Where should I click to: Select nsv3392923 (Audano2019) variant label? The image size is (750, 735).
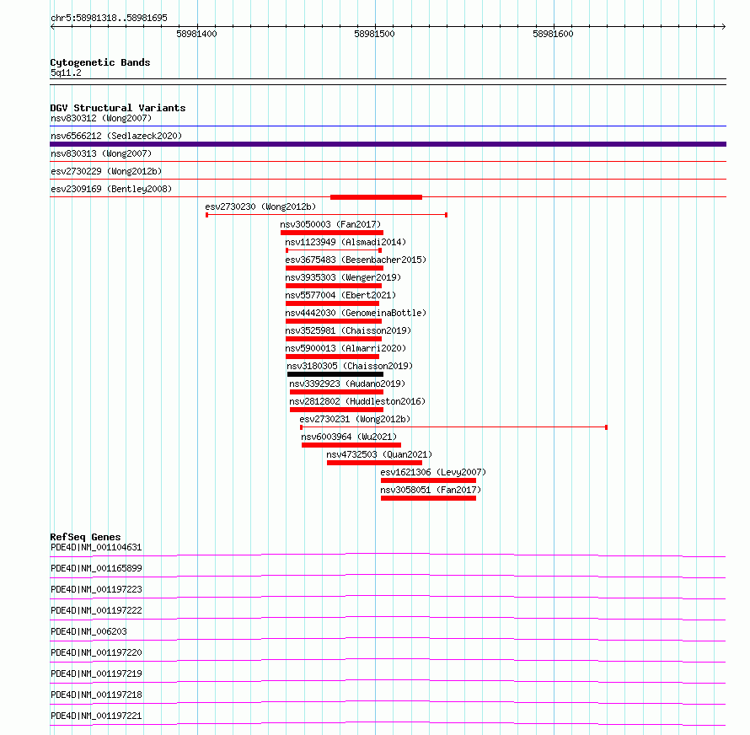pyautogui.click(x=347, y=384)
